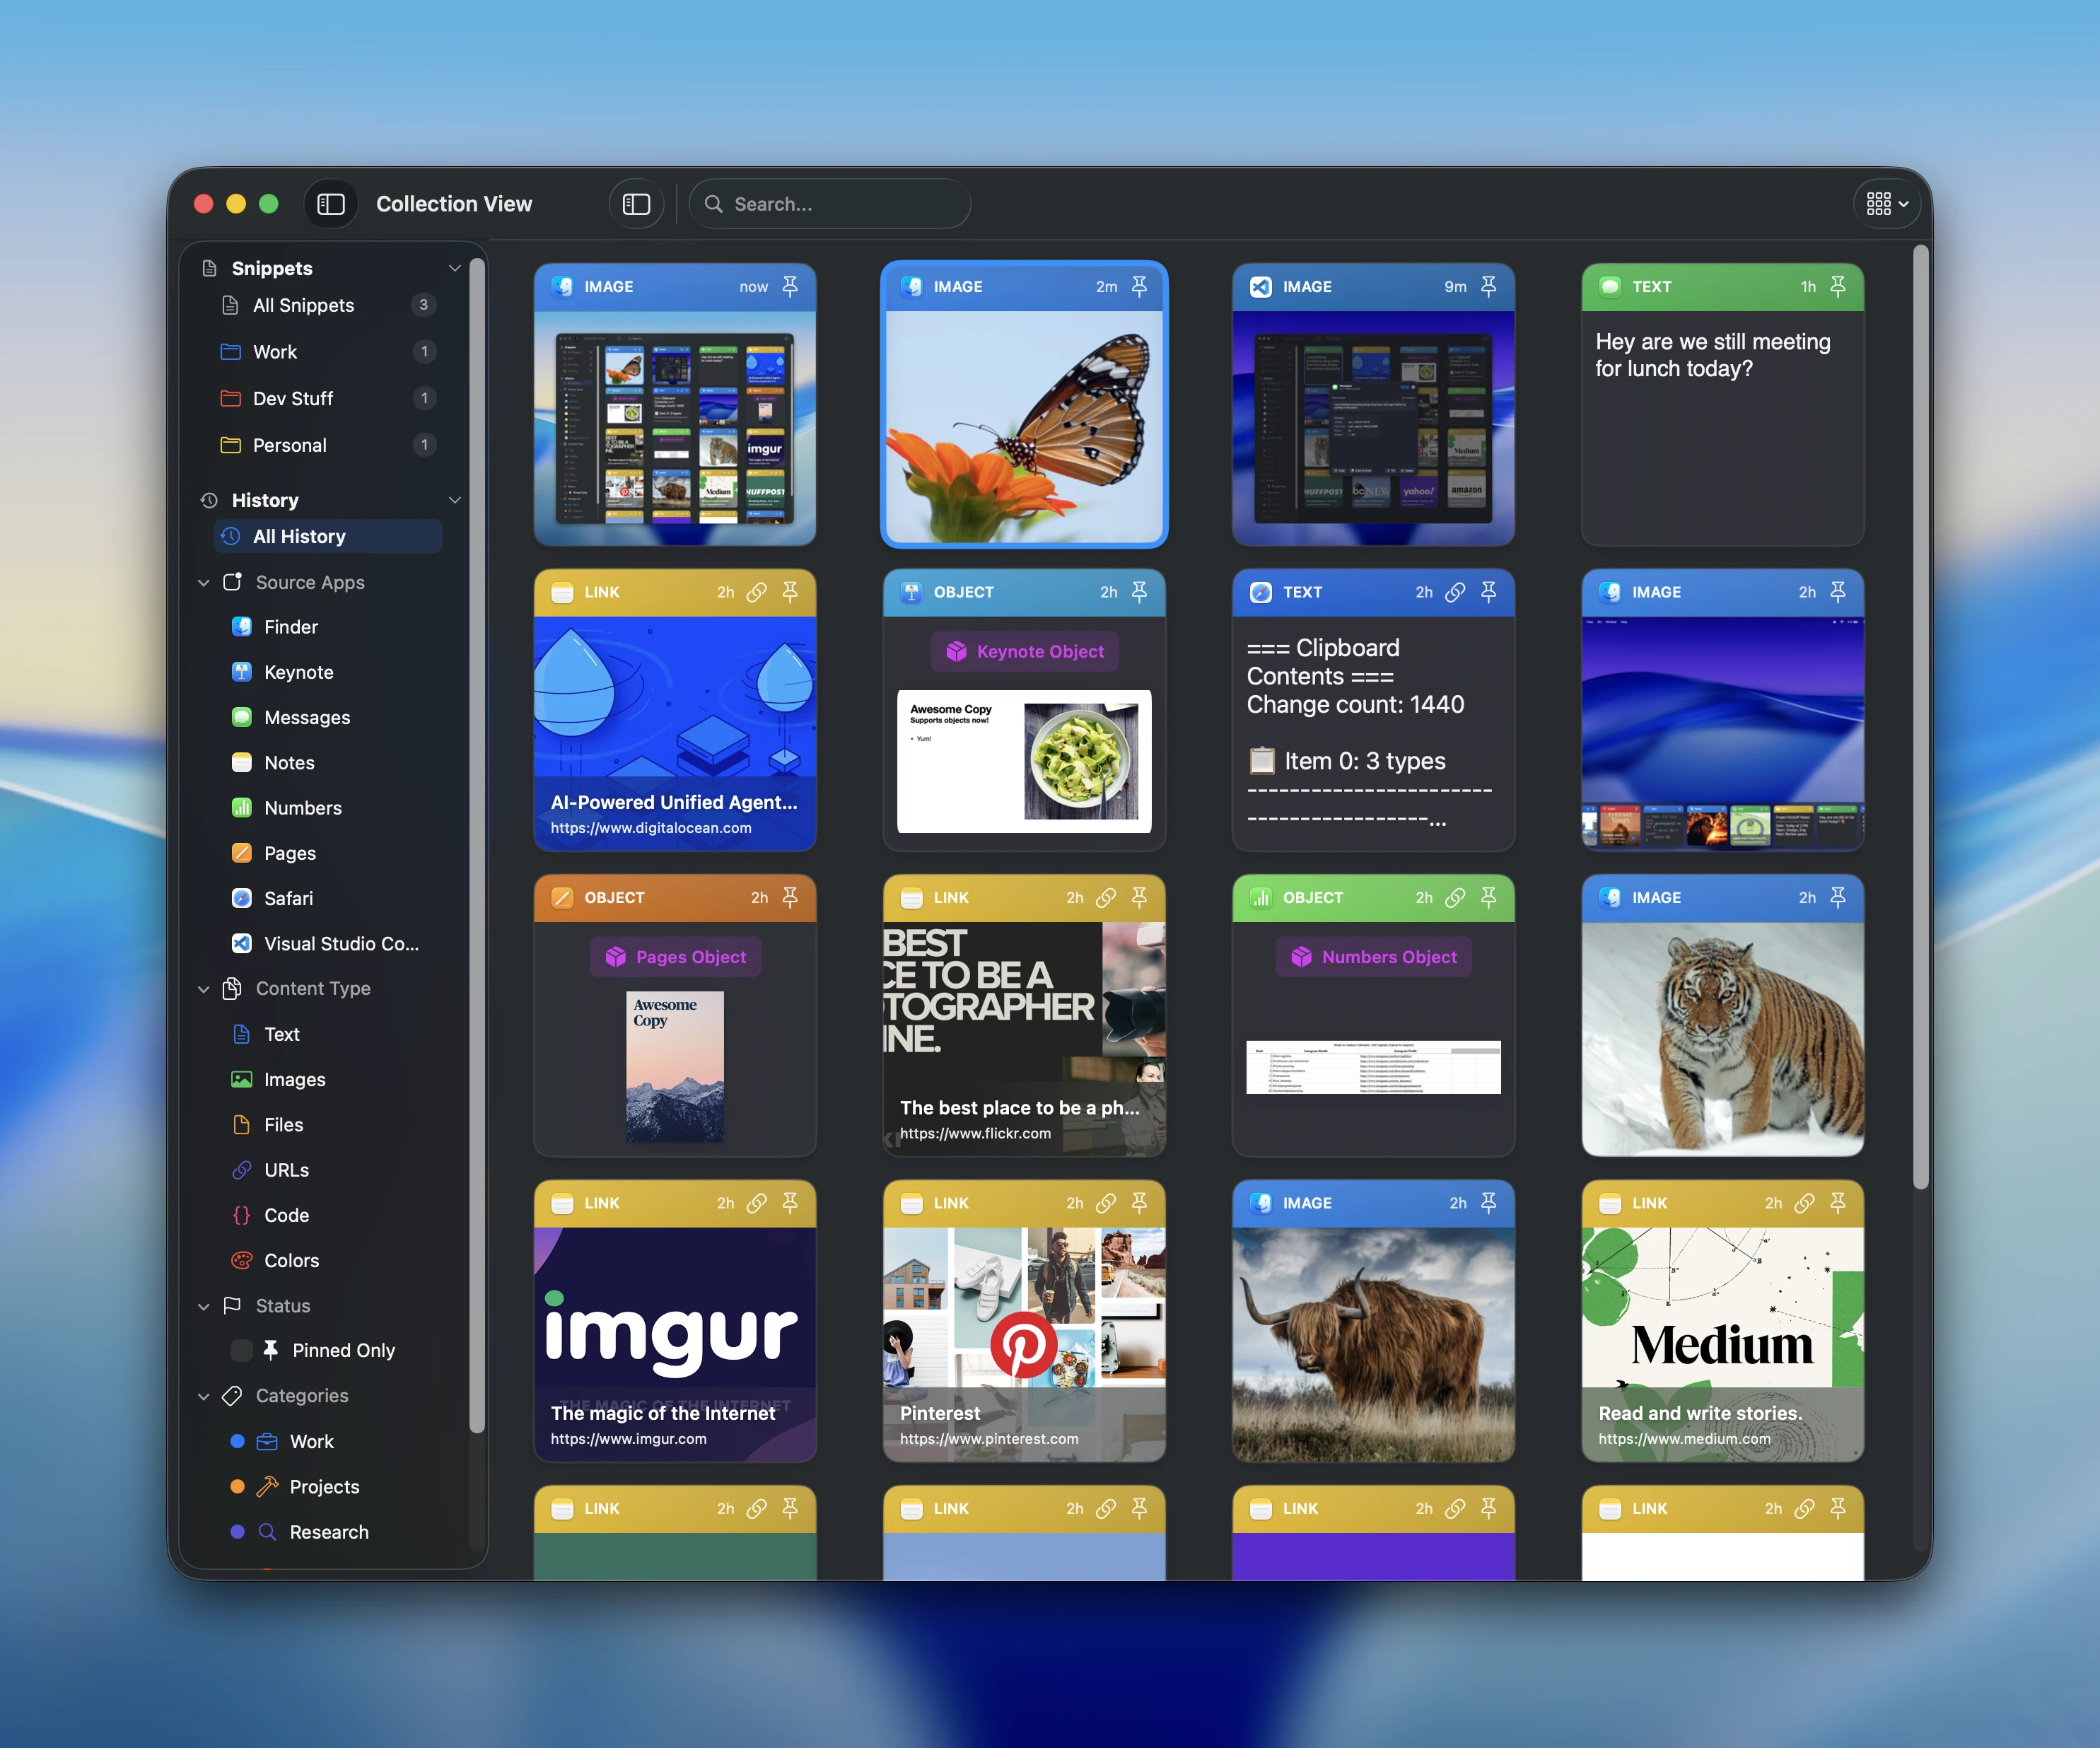
Task: Enable the Pinned Only checkbox
Action: coord(241,1351)
